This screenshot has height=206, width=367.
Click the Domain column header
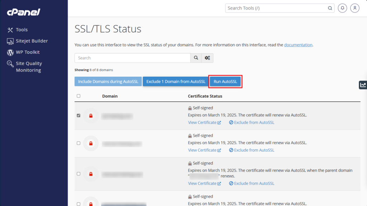(x=110, y=96)
